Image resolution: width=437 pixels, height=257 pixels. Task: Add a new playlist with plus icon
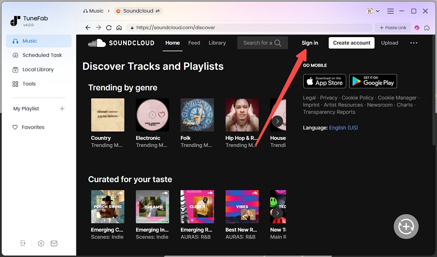(62, 109)
